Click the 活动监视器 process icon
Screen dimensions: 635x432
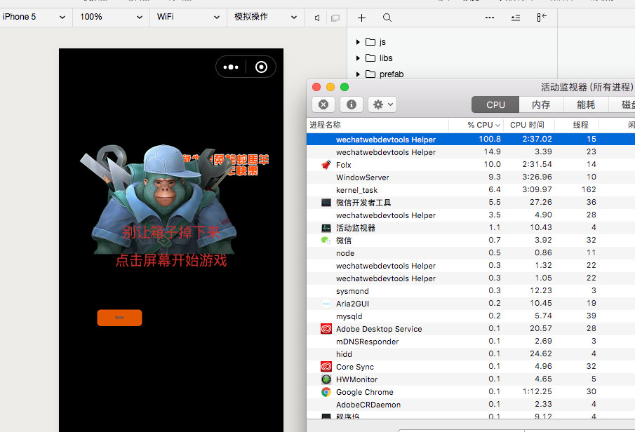click(x=326, y=228)
